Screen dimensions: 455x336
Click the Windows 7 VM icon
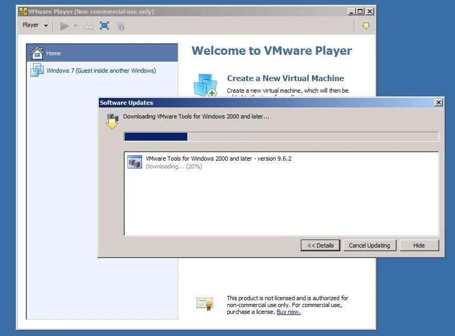click(37, 70)
